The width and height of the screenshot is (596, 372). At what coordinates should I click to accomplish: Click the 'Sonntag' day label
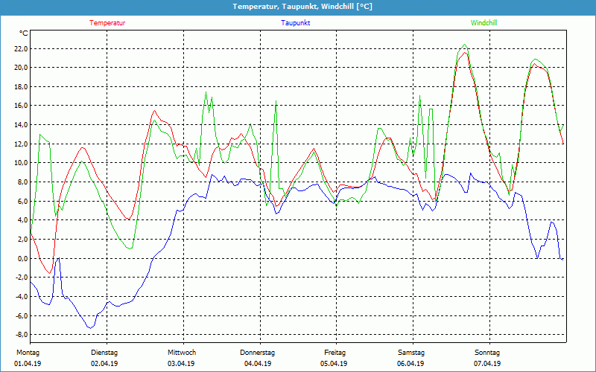tap(487, 353)
